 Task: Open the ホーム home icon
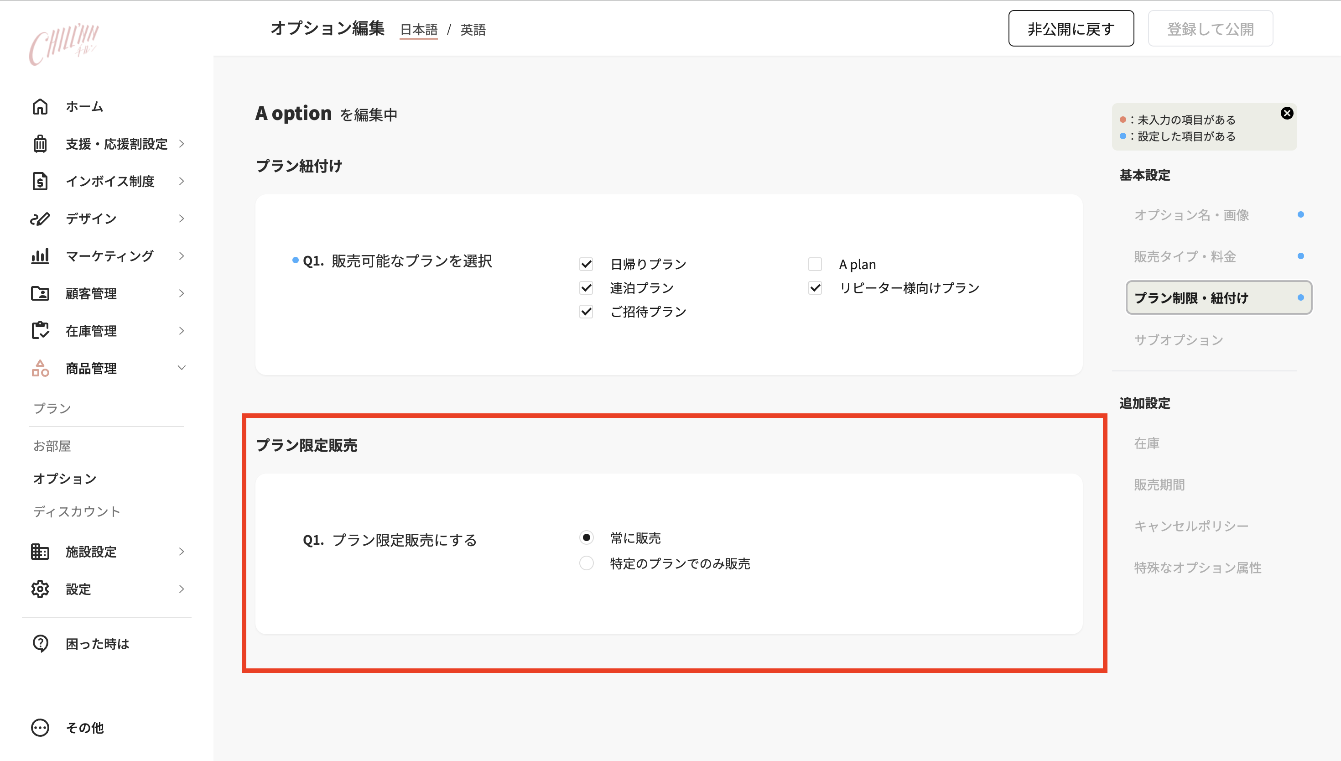(x=40, y=106)
